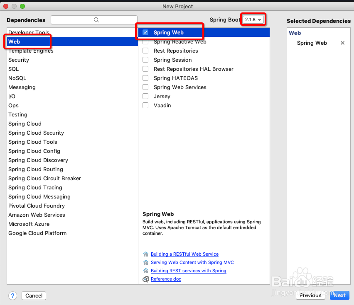Viewport: 354px width, 305px height.
Task: Select the Web category
Action: coord(72,41)
